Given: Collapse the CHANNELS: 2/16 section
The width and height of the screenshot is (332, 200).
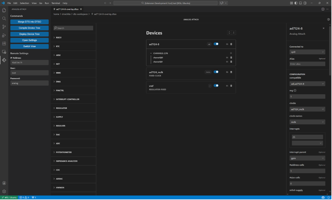Looking at the screenshot, I should point(151,53).
